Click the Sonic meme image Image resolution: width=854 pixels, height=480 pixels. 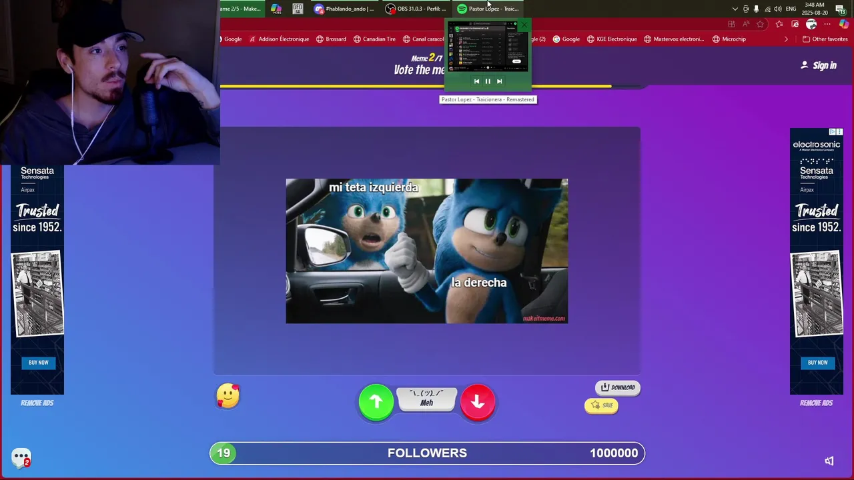[427, 251]
